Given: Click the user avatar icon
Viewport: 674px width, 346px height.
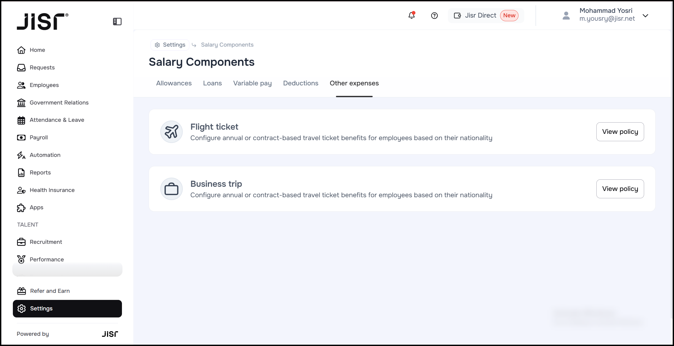Looking at the screenshot, I should 566,15.
